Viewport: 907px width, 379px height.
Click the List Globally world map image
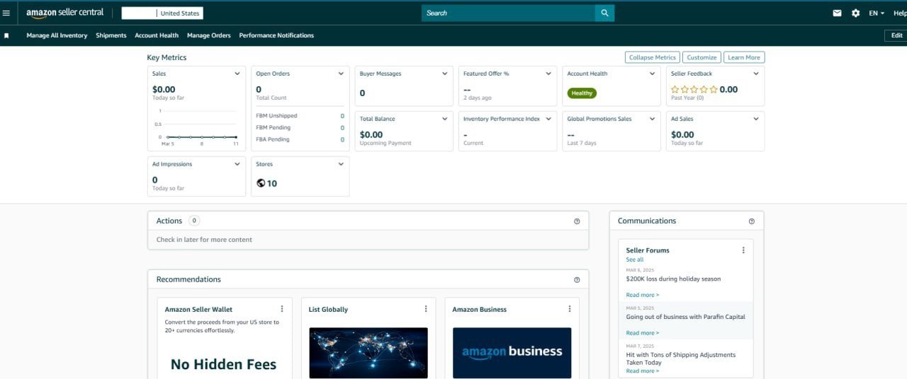click(x=368, y=352)
